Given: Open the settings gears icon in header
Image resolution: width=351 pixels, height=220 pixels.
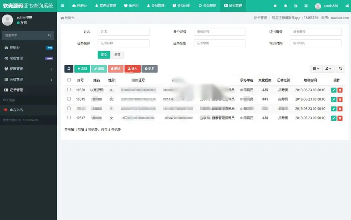Looking at the screenshot, I should point(347,6).
